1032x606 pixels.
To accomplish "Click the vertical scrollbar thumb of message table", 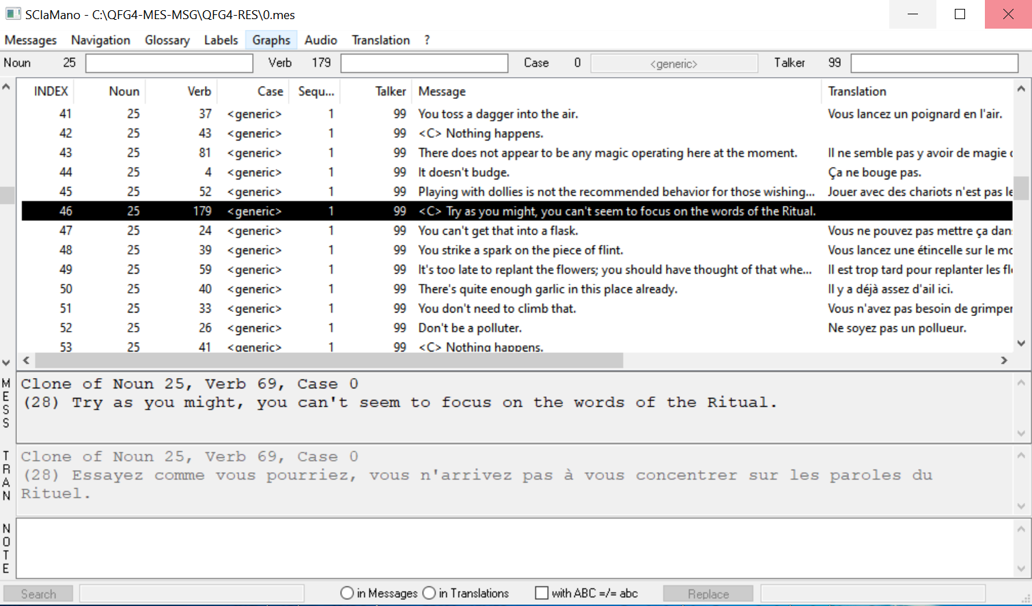I will pyautogui.click(x=1021, y=188).
